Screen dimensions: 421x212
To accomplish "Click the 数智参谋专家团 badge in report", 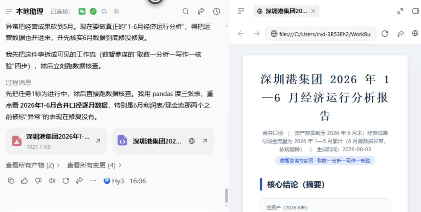I will (325, 161).
